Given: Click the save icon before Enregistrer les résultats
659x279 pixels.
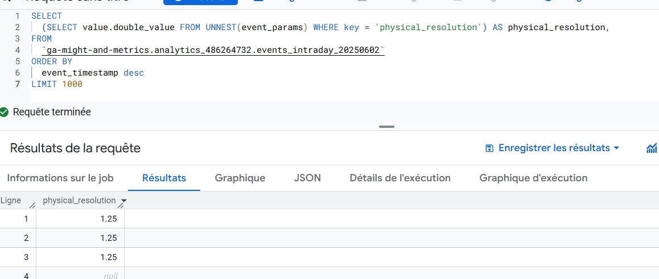Looking at the screenshot, I should (x=489, y=148).
